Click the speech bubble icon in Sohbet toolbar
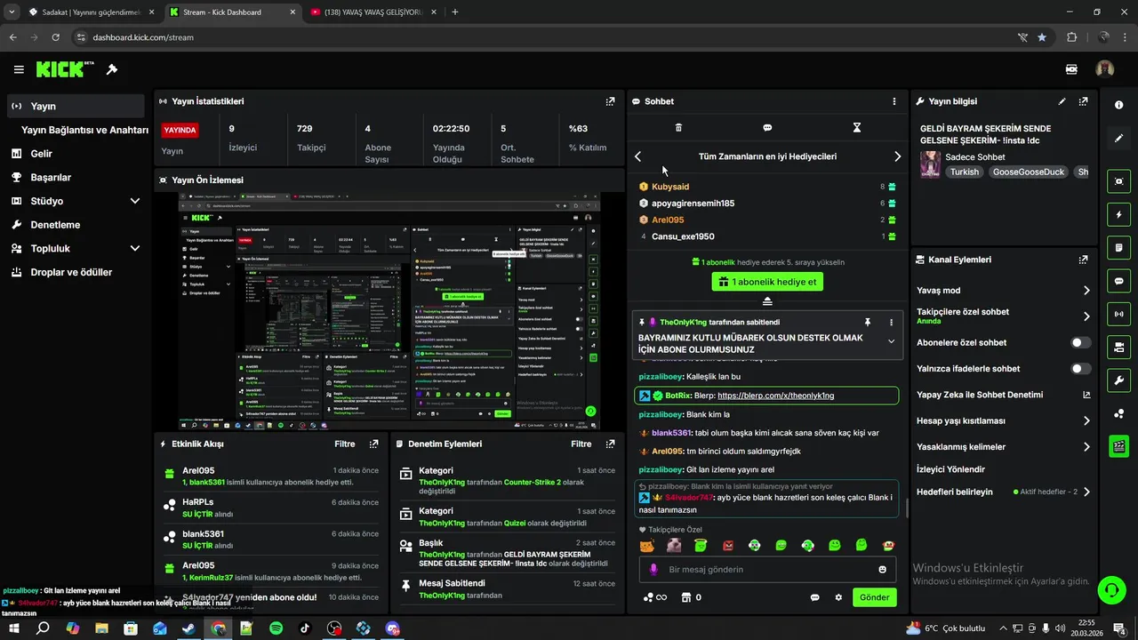Screen dimensions: 1138x640 click(767, 128)
